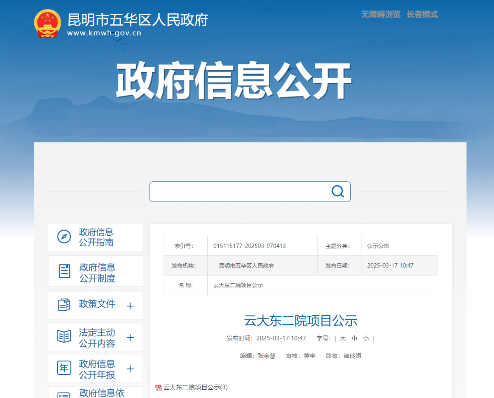Set font size to 中

(354, 338)
